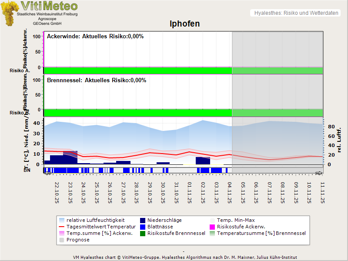Click the Niederschläge legend swatch
348x261 pixels.
(x=142, y=220)
